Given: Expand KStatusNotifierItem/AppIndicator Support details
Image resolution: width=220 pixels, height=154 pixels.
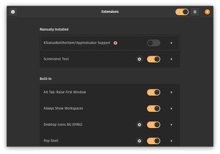Looking at the screenshot, I should coord(171,43).
